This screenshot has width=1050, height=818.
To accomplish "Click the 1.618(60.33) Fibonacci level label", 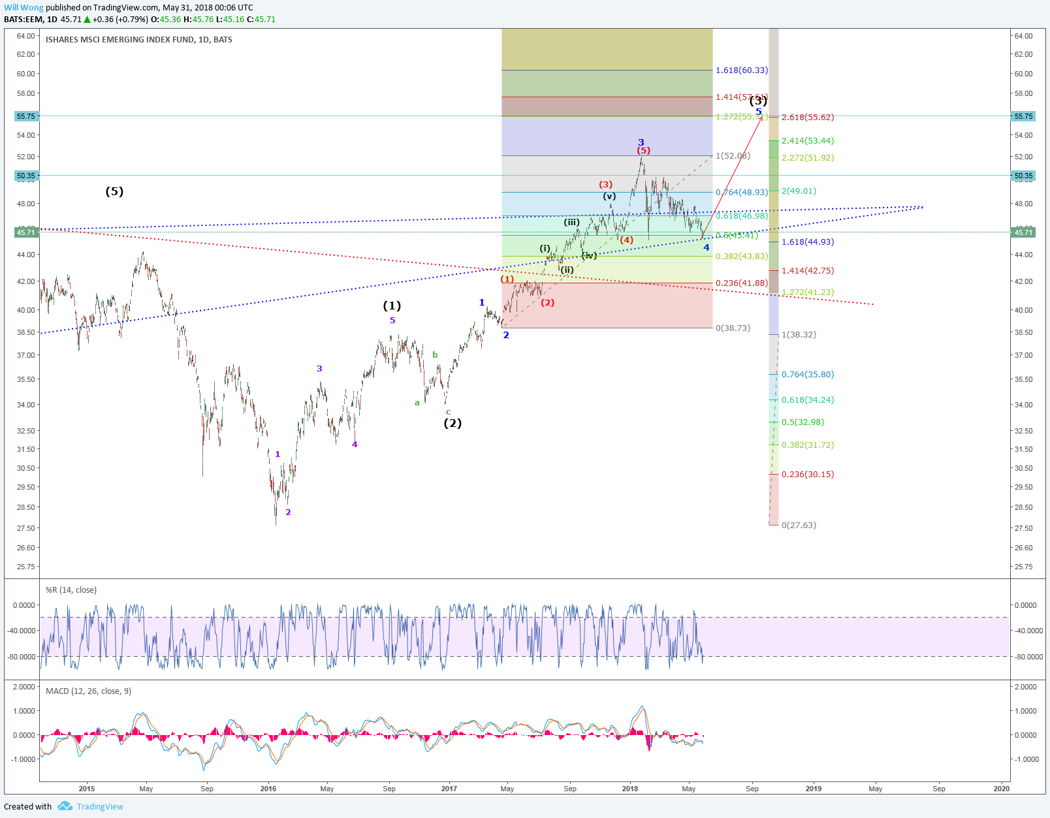I will pos(742,71).
